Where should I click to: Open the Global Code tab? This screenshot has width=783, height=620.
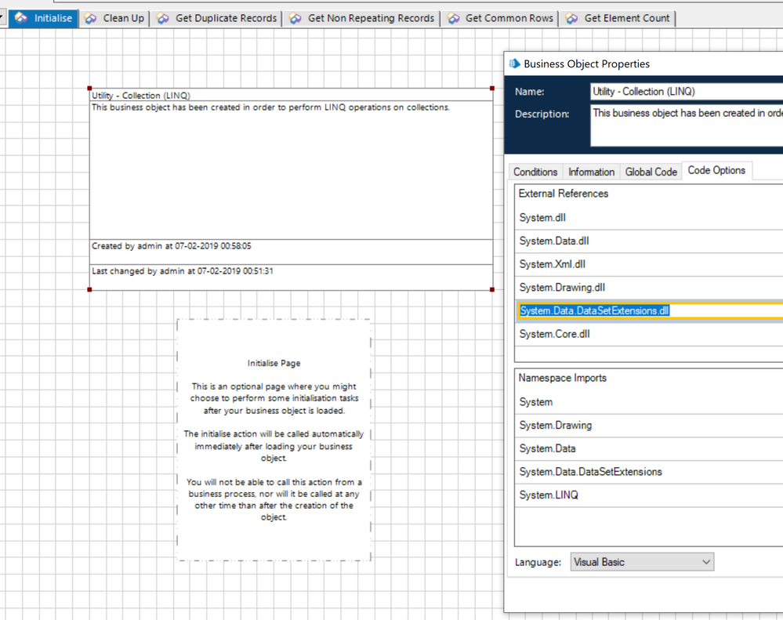coord(651,172)
